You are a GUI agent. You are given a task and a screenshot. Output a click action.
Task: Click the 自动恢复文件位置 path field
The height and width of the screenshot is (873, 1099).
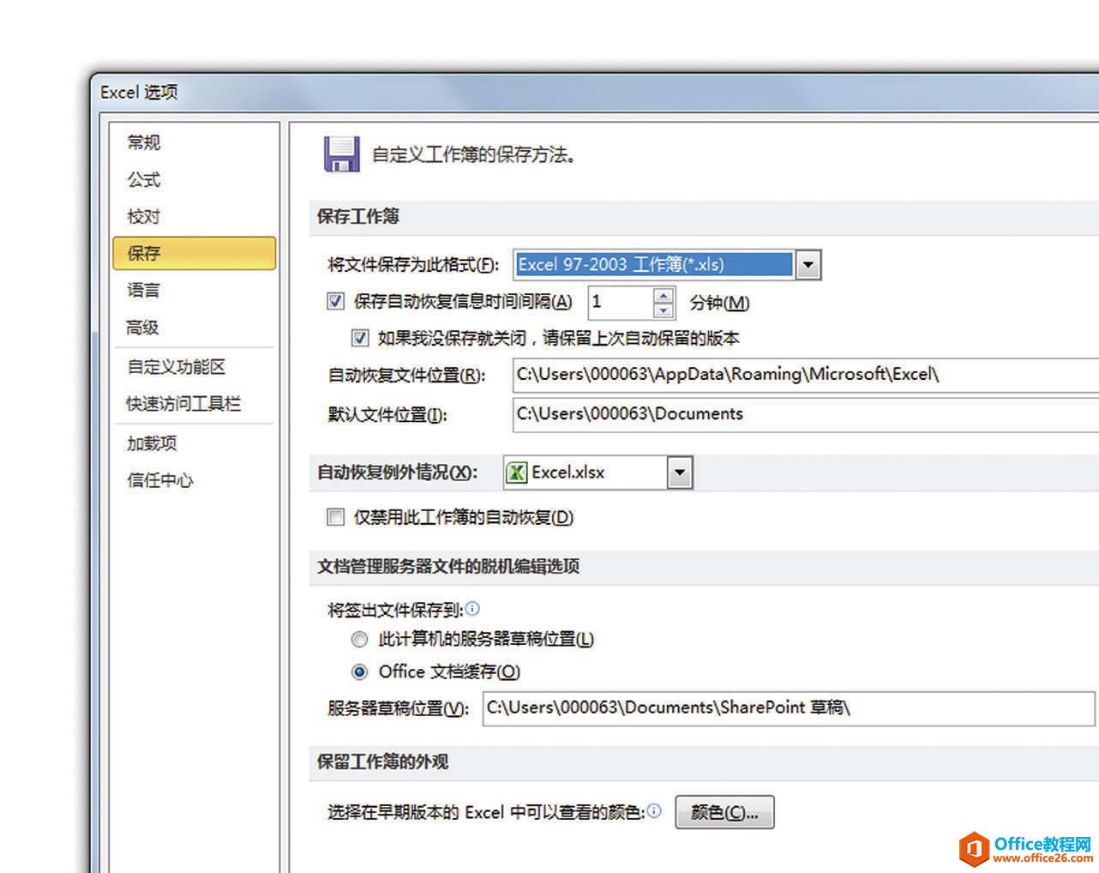click(805, 375)
